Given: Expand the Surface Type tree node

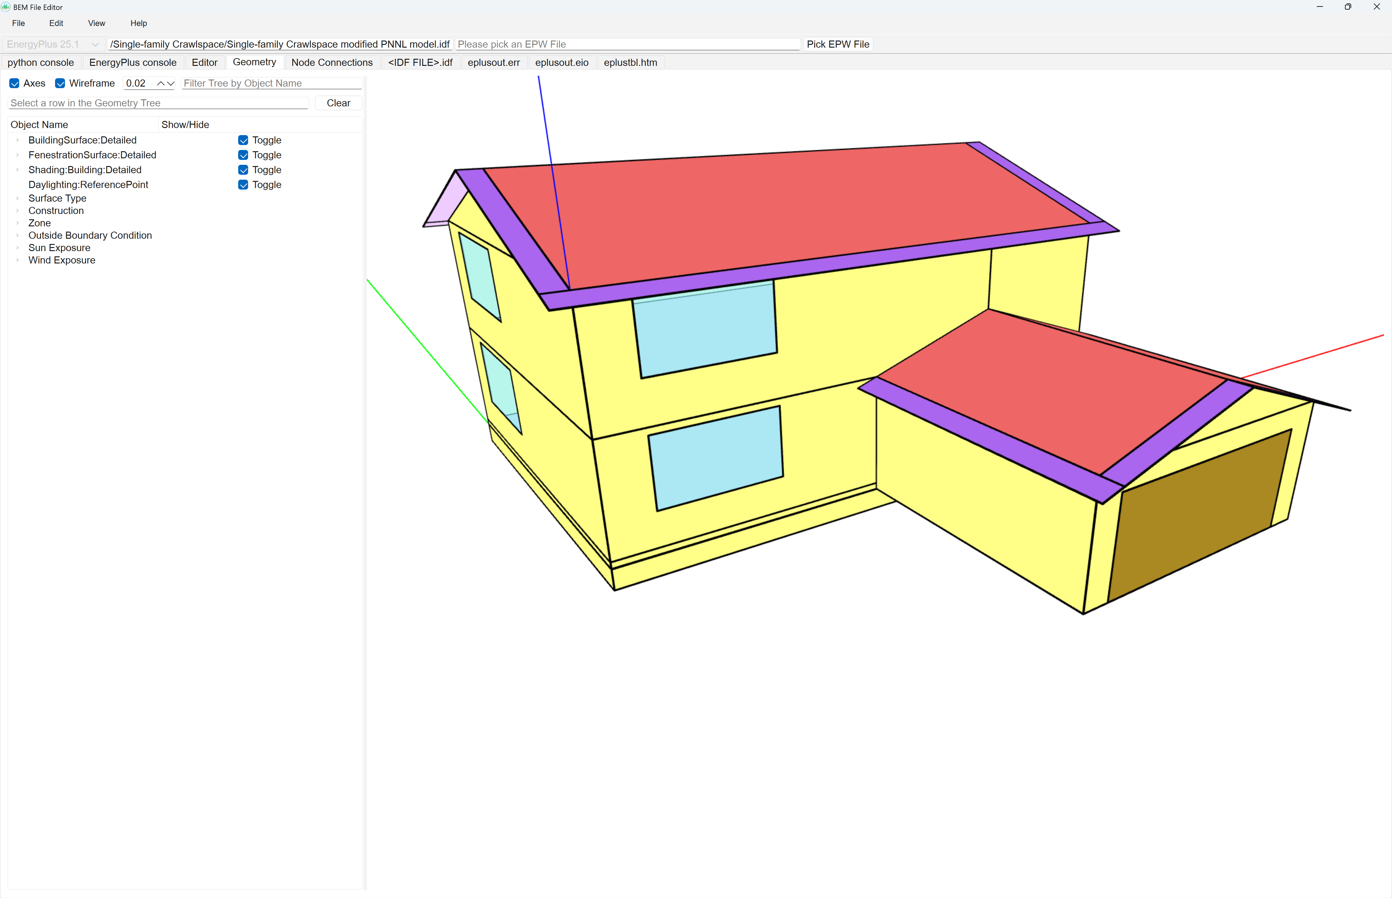Looking at the screenshot, I should pos(18,198).
